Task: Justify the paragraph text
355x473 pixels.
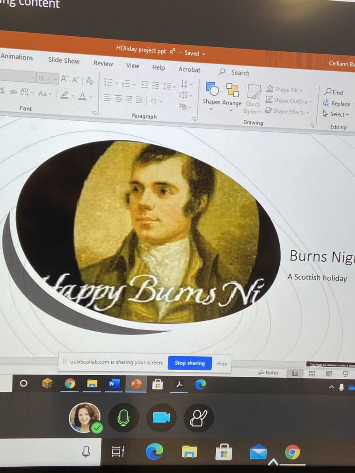Action: pyautogui.click(x=139, y=100)
